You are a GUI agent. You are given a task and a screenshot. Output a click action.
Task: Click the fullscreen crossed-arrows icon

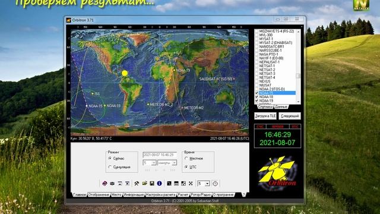pos(191,184)
